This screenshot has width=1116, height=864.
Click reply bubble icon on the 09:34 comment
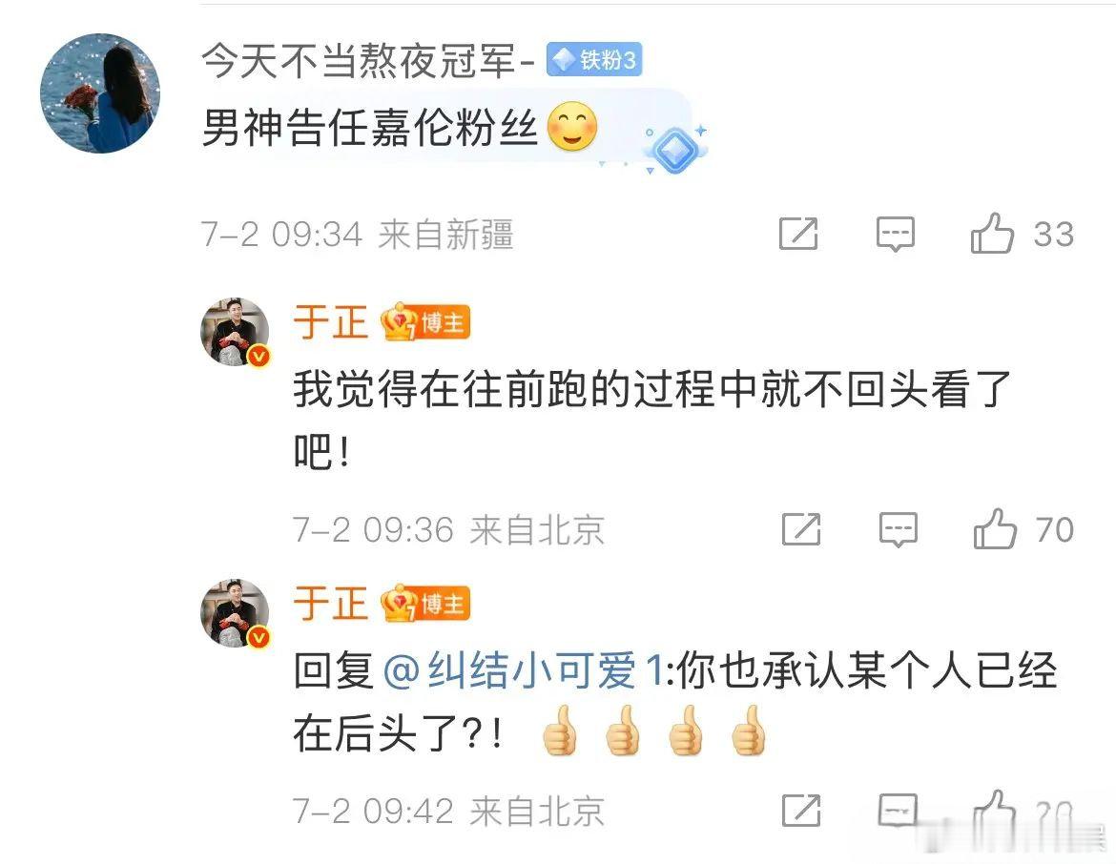895,234
